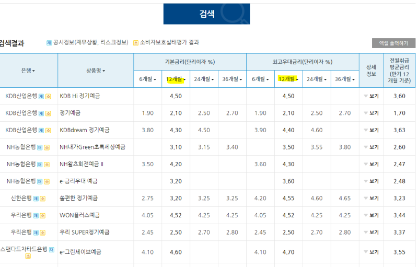The image size is (418, 267).
Task: Sort 기본금리 by 12개월 column
Action: pos(176,79)
